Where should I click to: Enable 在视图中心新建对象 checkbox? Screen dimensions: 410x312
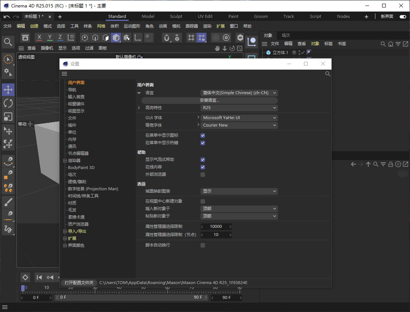[203, 201]
